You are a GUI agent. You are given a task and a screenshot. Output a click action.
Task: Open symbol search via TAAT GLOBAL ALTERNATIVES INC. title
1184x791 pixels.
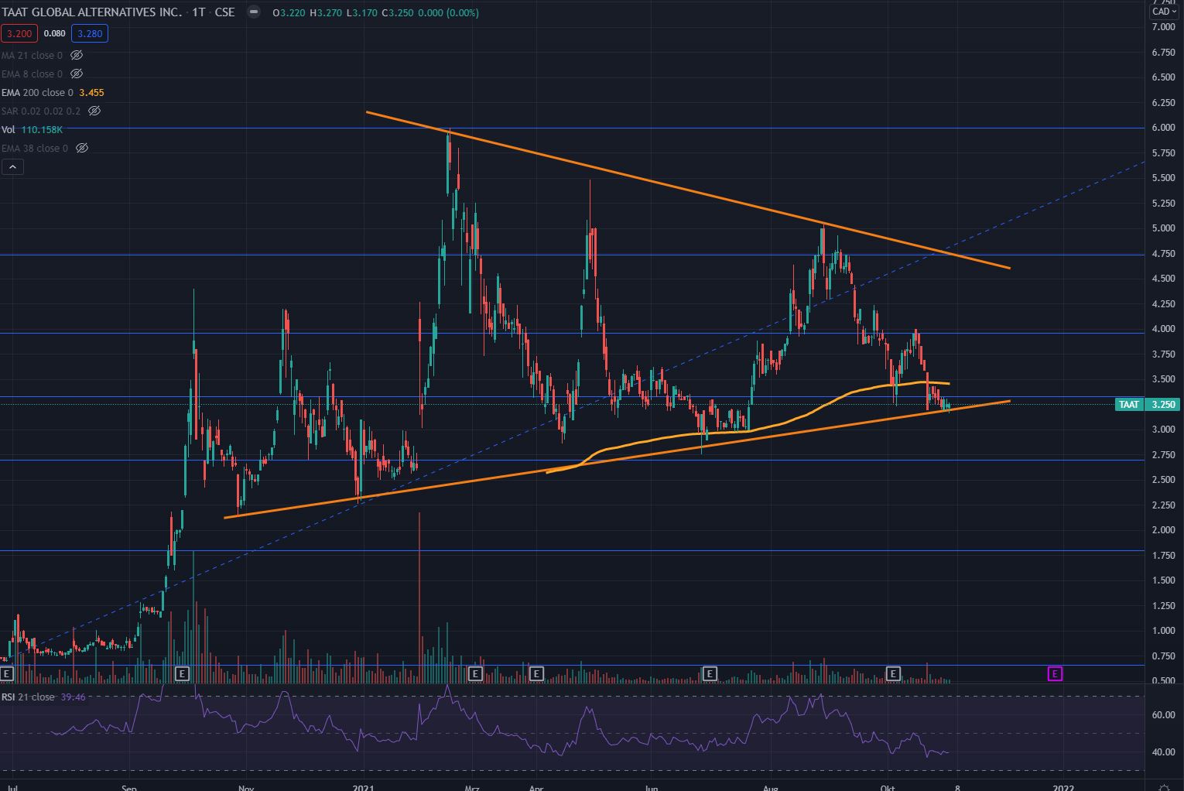(91, 12)
